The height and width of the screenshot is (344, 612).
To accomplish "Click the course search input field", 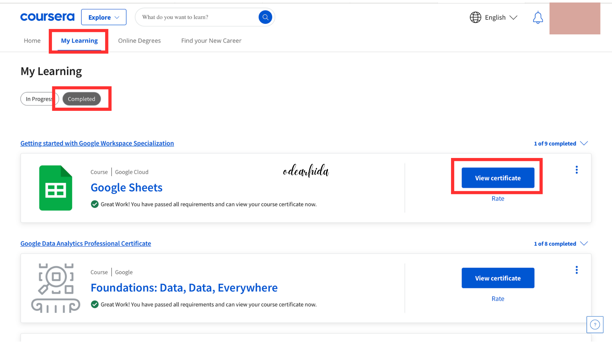I will (x=198, y=17).
